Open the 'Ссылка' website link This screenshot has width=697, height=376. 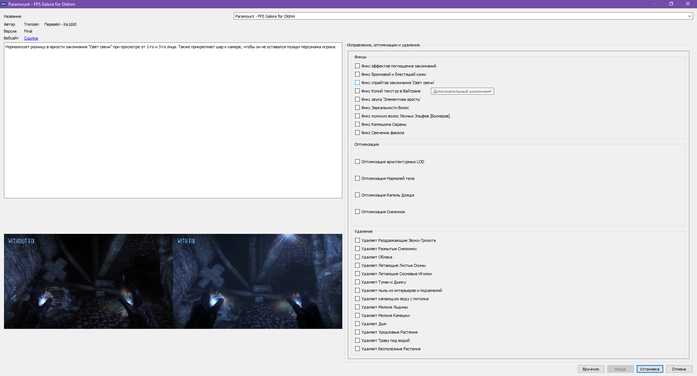[31, 38]
